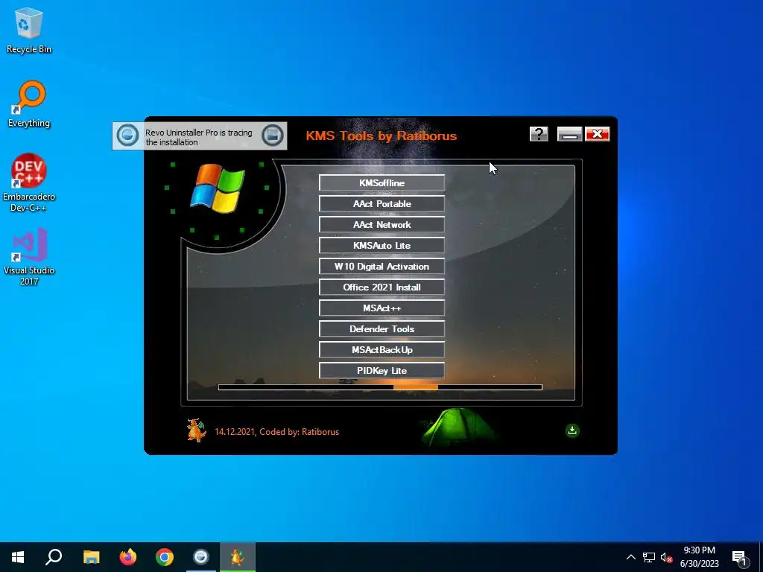Start KMSAuto Lite
This screenshot has width=763, height=572.
pyautogui.click(x=382, y=246)
